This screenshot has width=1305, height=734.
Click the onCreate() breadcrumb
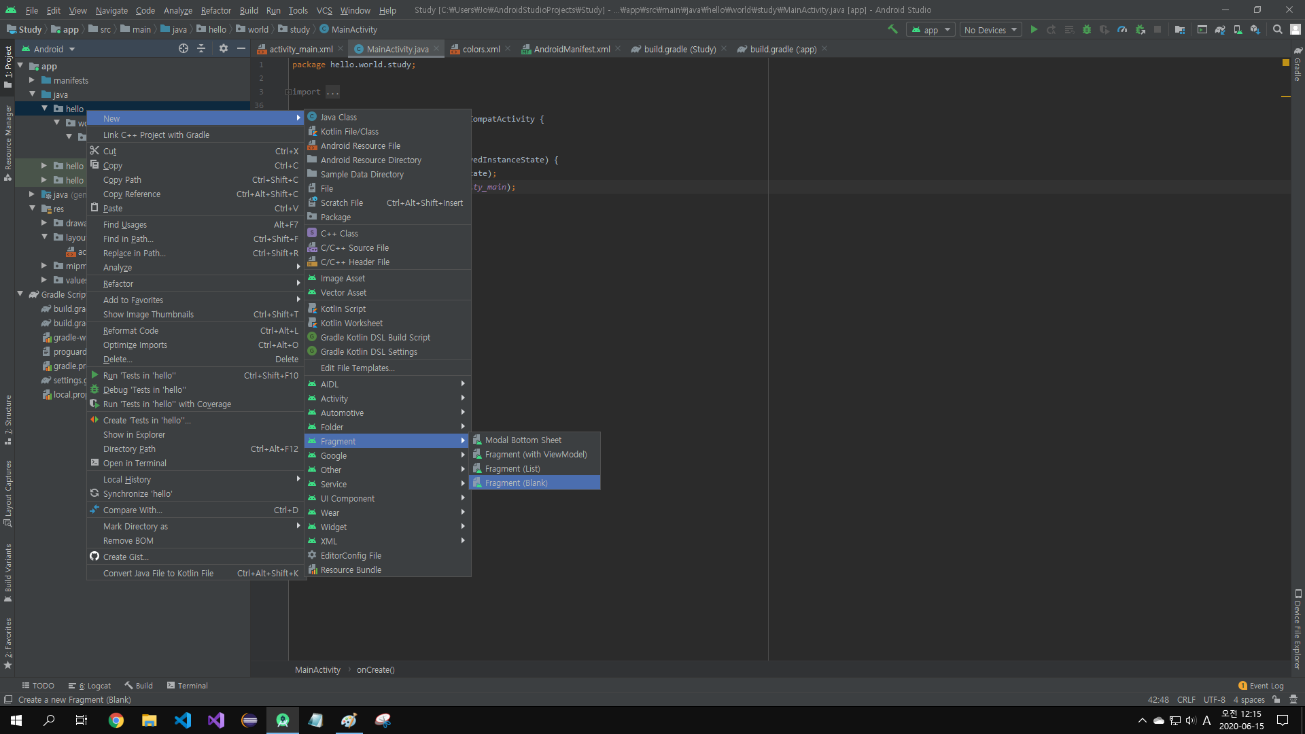coord(375,669)
